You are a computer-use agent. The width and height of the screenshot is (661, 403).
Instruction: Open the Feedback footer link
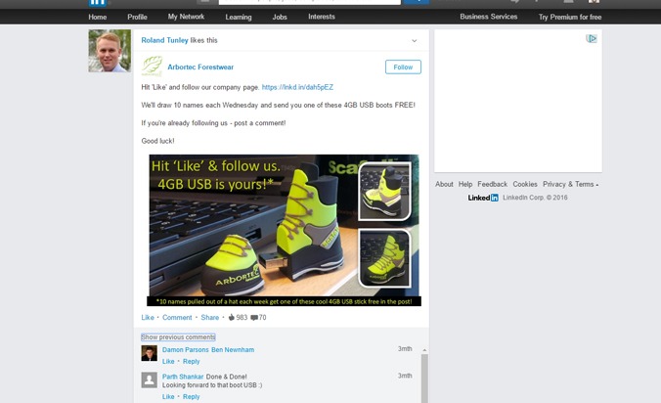click(493, 184)
